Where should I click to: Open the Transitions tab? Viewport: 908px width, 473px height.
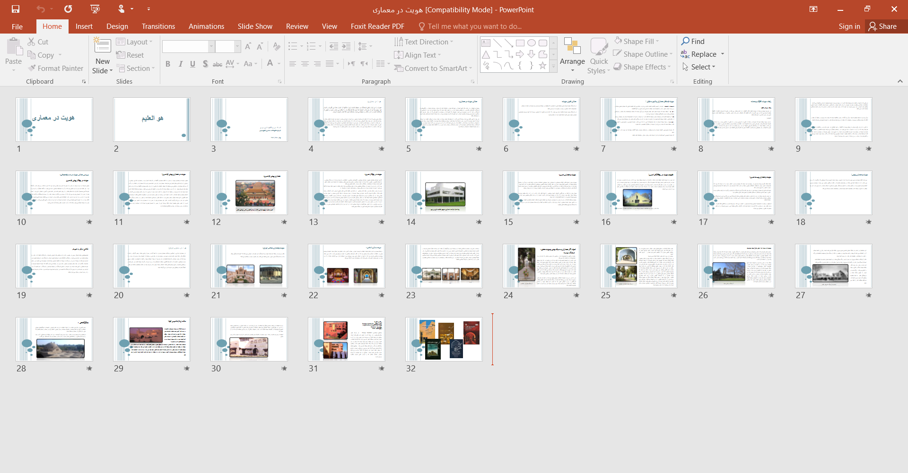click(x=158, y=26)
